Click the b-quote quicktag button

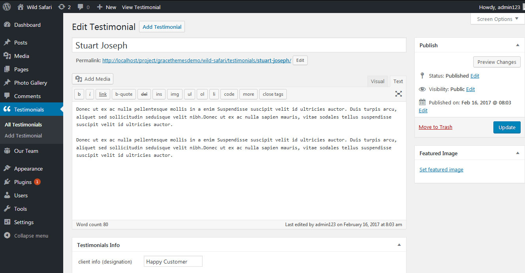tap(124, 94)
